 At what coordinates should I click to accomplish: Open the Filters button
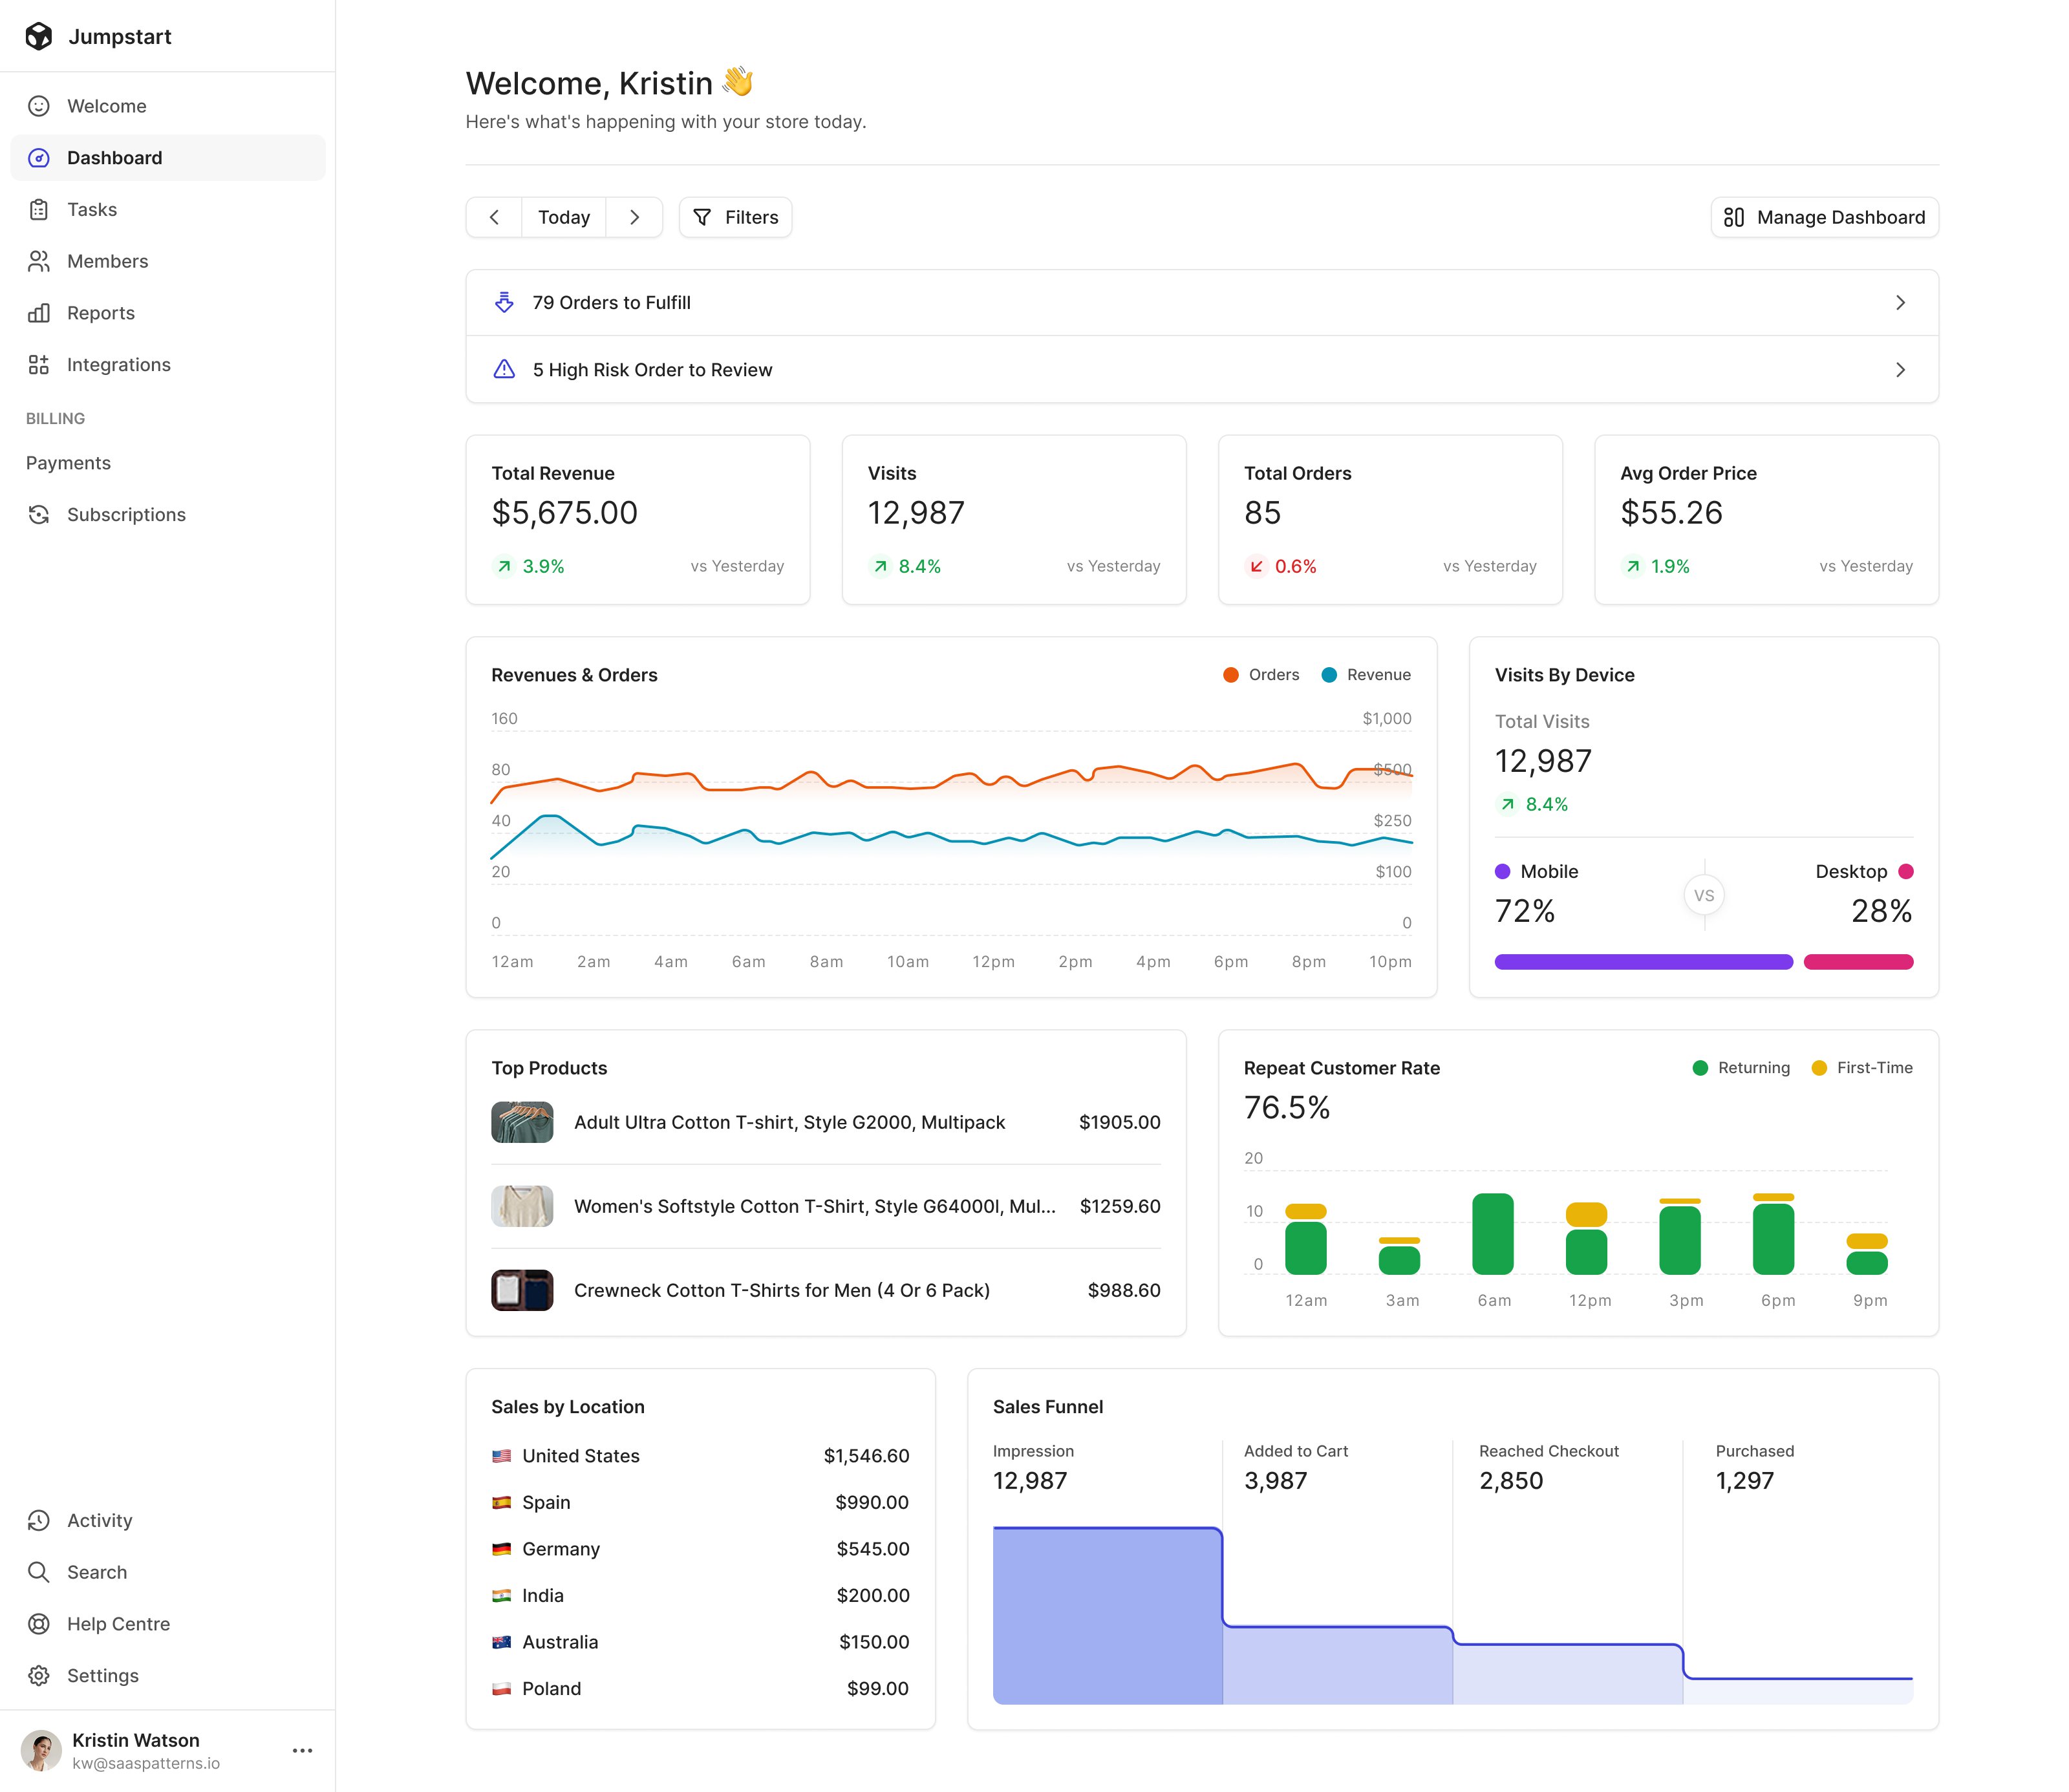pos(735,218)
